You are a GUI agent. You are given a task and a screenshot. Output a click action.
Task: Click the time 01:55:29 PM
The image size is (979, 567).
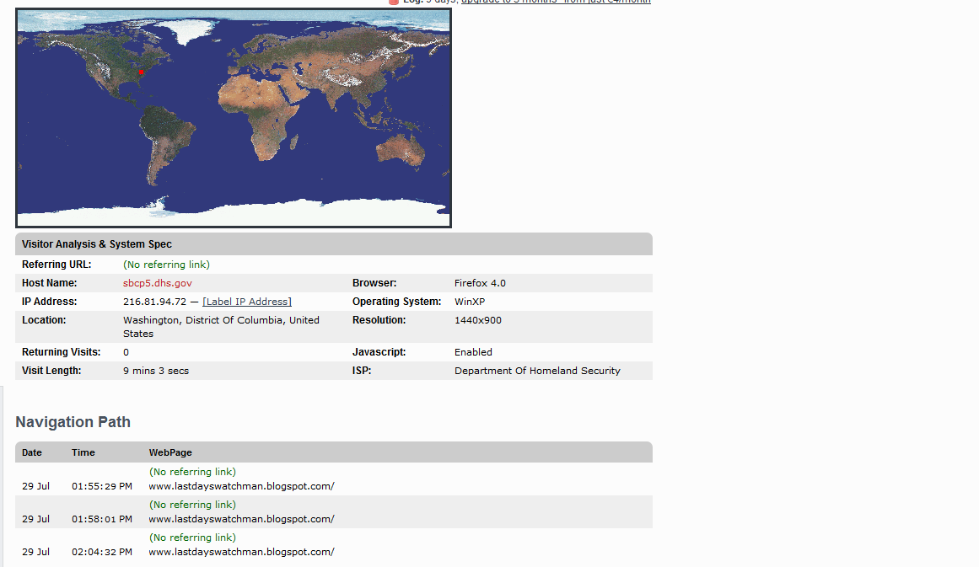pyautogui.click(x=102, y=486)
